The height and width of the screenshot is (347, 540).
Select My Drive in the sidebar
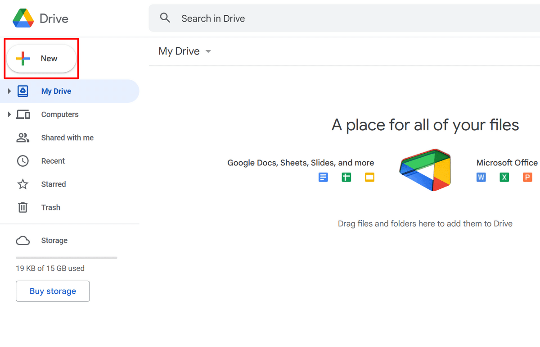pos(70,91)
